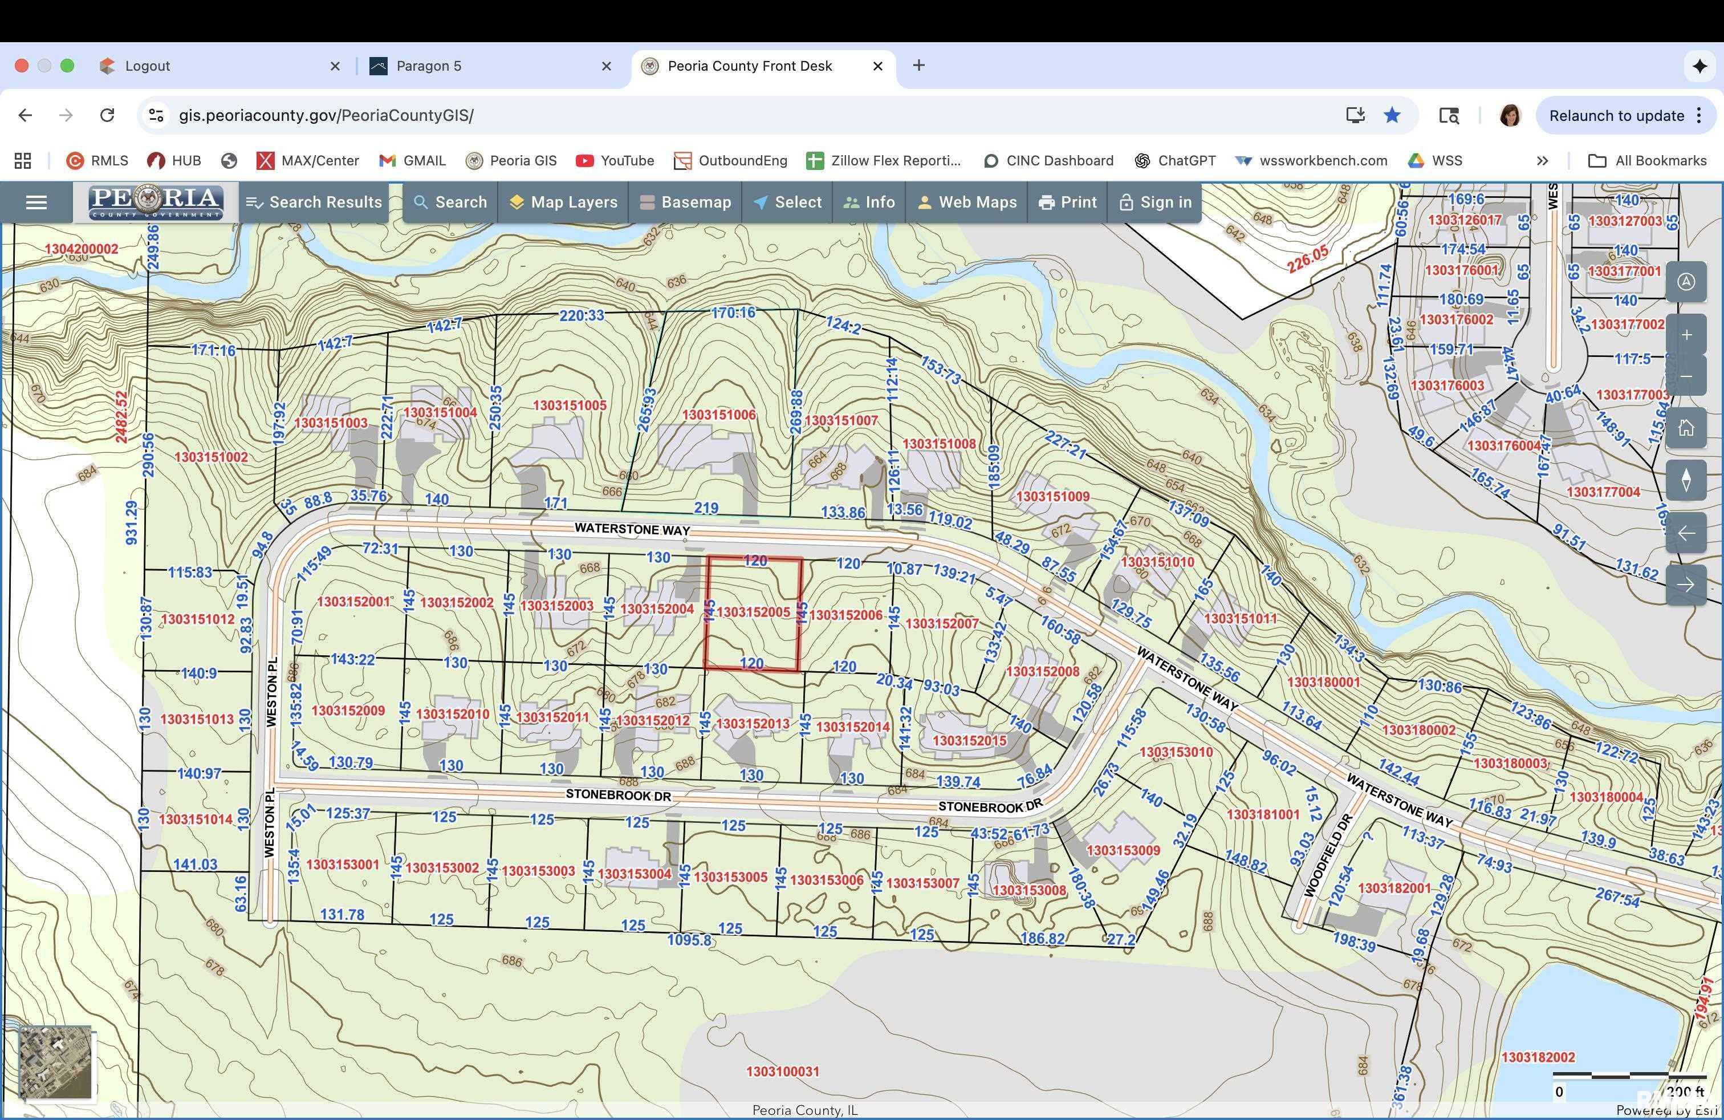Show hidden bookmarks chevron
The height and width of the screenshot is (1120, 1724).
1542,161
